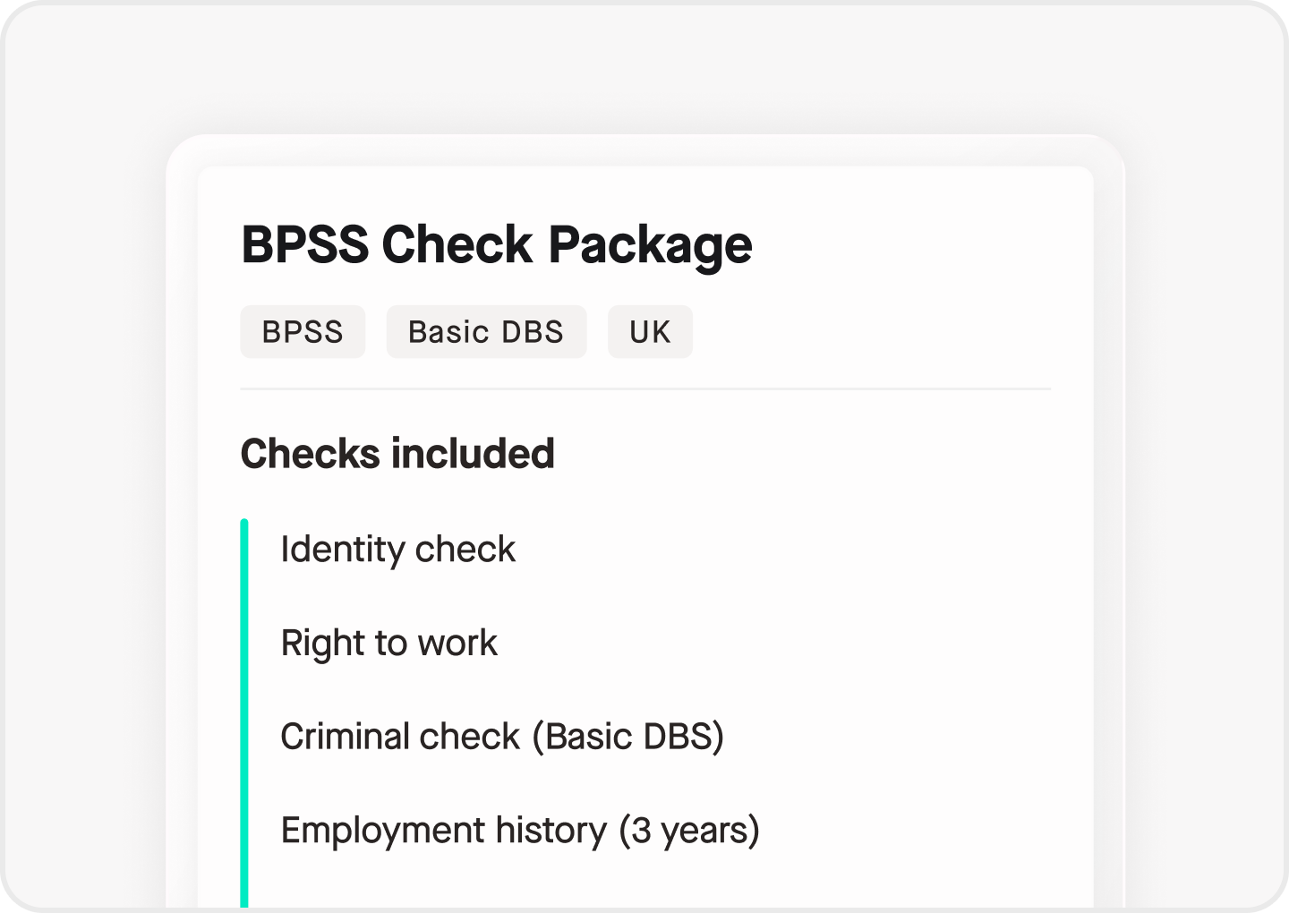Click the BPSS tag chip

point(303,332)
